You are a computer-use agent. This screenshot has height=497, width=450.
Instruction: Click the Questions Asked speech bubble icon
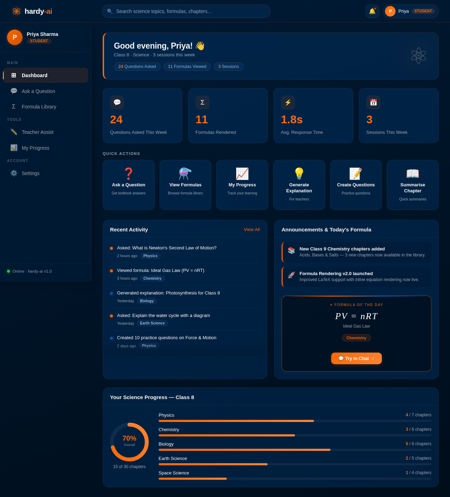[117, 102]
